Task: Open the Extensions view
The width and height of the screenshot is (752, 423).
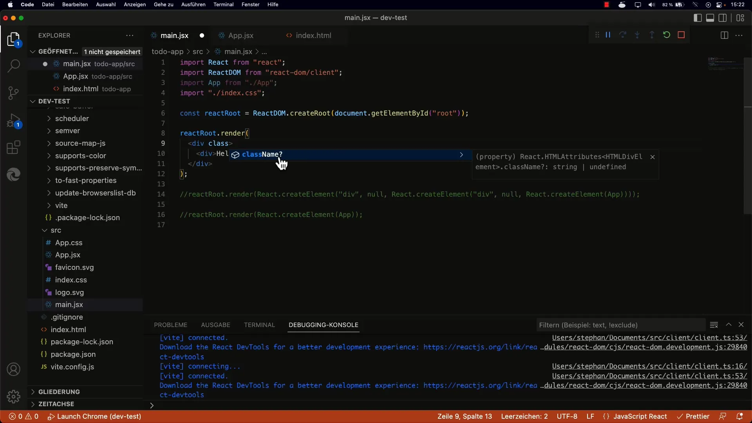Action: 13,148
